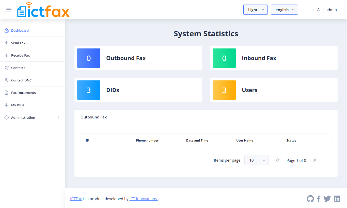This screenshot has height=208, width=347.
Task: Open the Light theme dropdown
Action: [256, 10]
